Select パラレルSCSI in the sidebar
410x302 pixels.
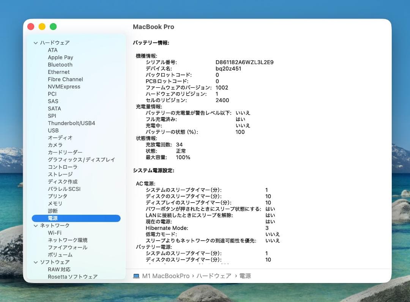(64, 189)
